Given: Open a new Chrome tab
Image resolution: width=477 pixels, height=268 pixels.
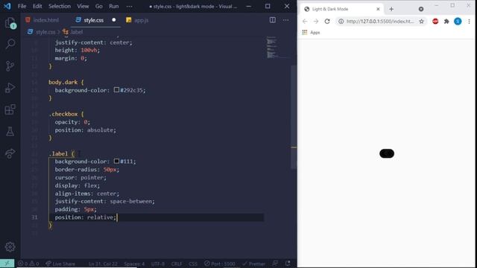Looking at the screenshot, I should click(391, 9).
